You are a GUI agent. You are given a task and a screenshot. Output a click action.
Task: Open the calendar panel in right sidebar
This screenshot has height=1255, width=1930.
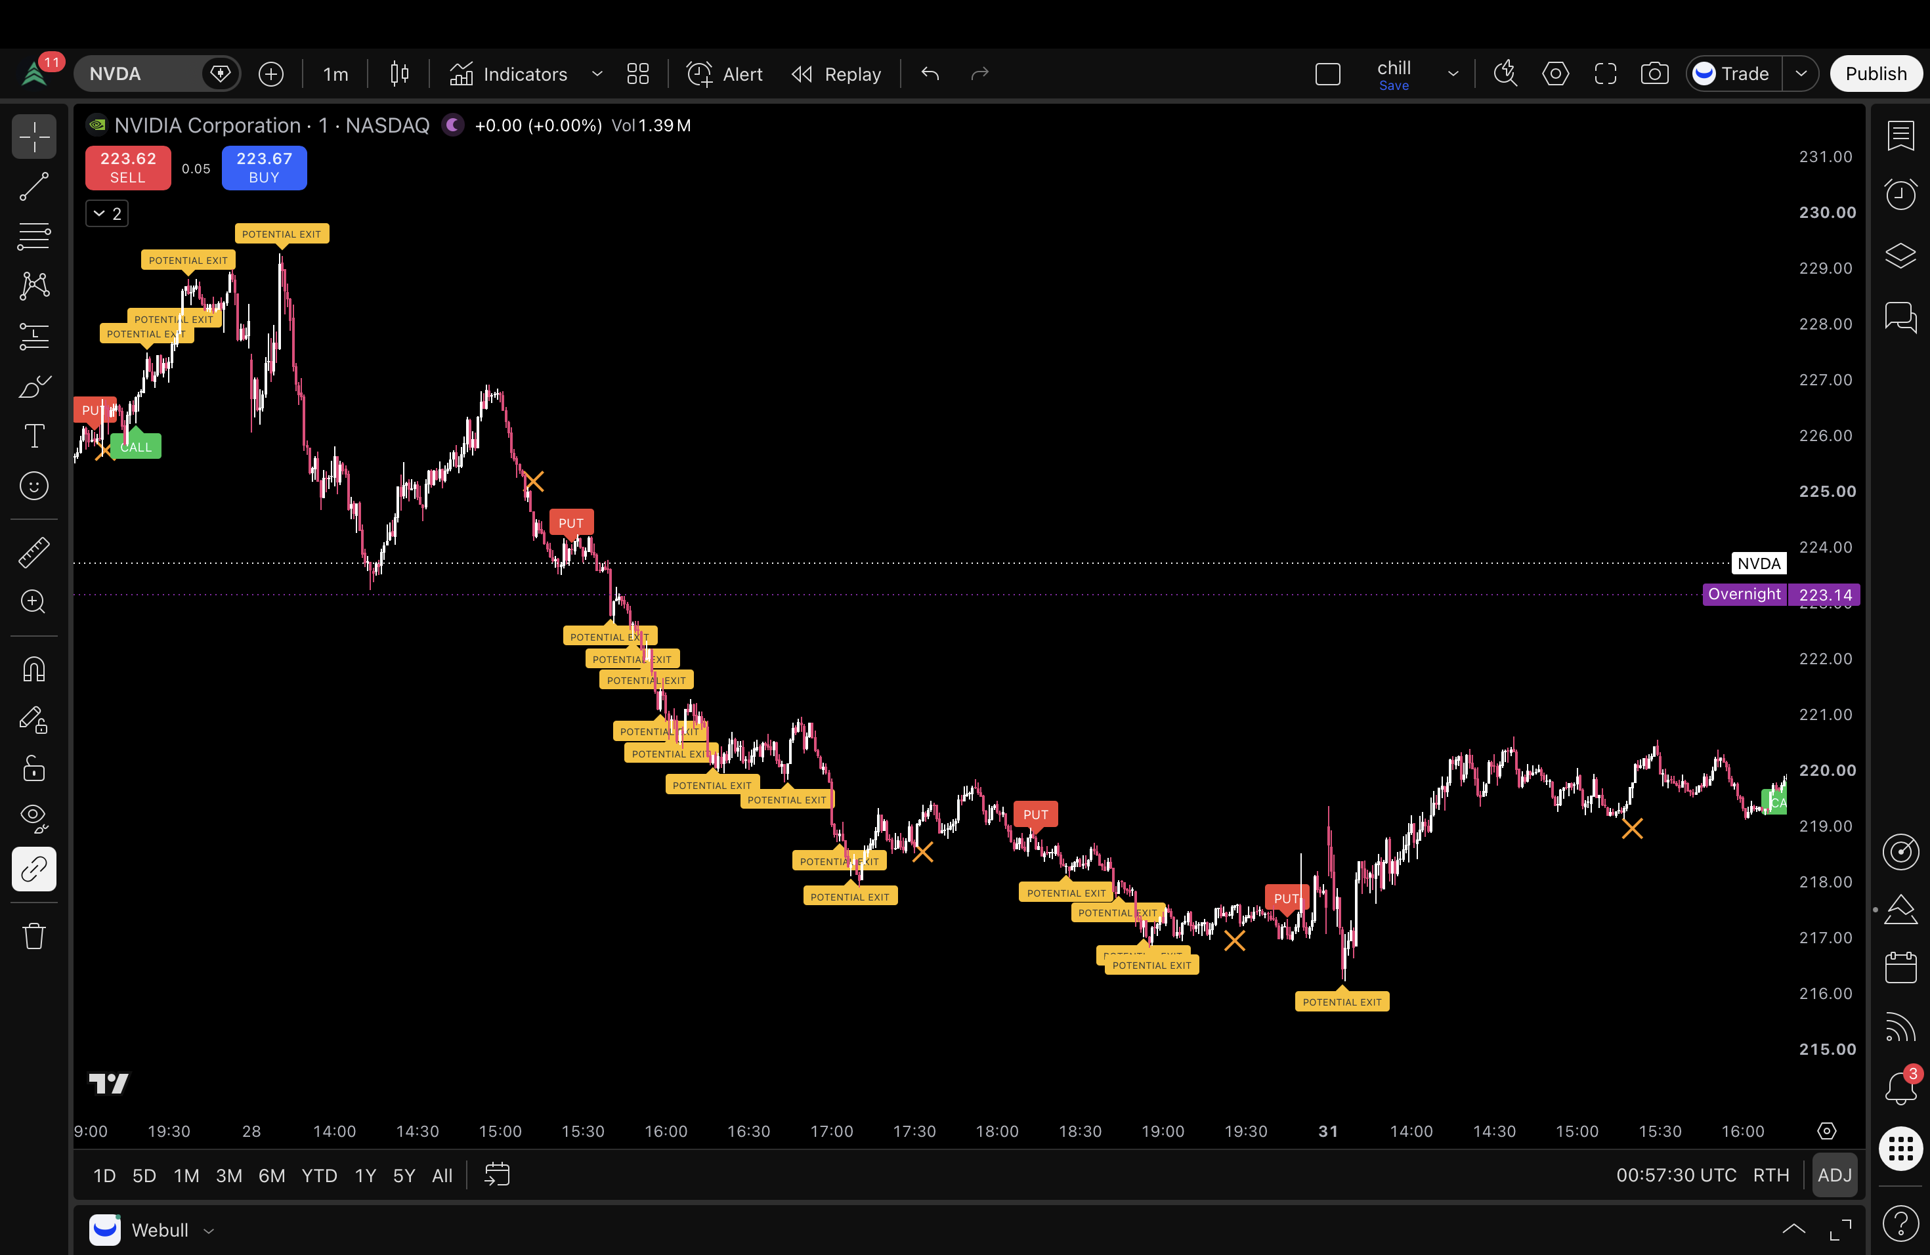coord(1901,968)
